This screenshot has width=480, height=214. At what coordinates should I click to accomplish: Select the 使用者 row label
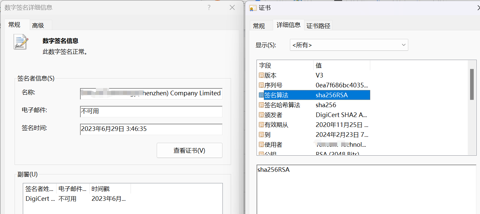click(x=273, y=145)
